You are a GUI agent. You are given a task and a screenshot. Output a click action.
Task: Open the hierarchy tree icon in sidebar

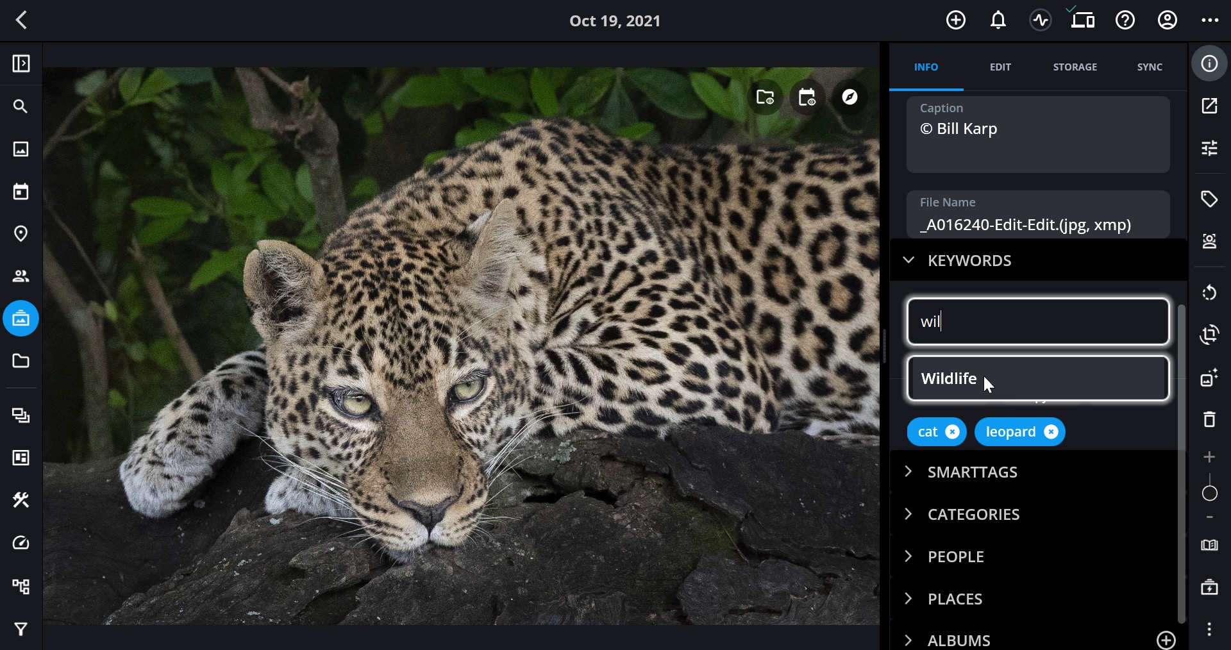click(x=21, y=586)
